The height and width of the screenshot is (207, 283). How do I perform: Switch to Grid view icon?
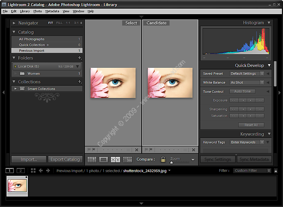click(x=92, y=160)
